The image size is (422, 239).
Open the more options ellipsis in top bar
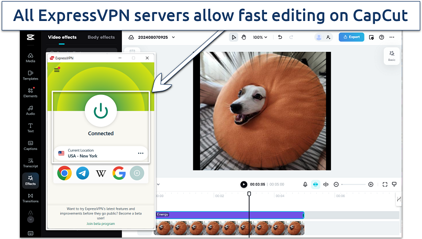point(392,37)
